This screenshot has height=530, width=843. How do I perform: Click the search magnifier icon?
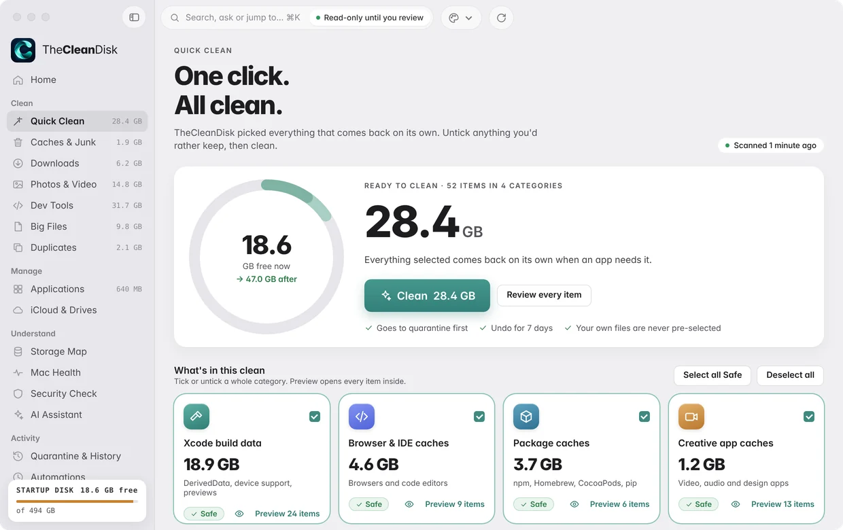[175, 18]
